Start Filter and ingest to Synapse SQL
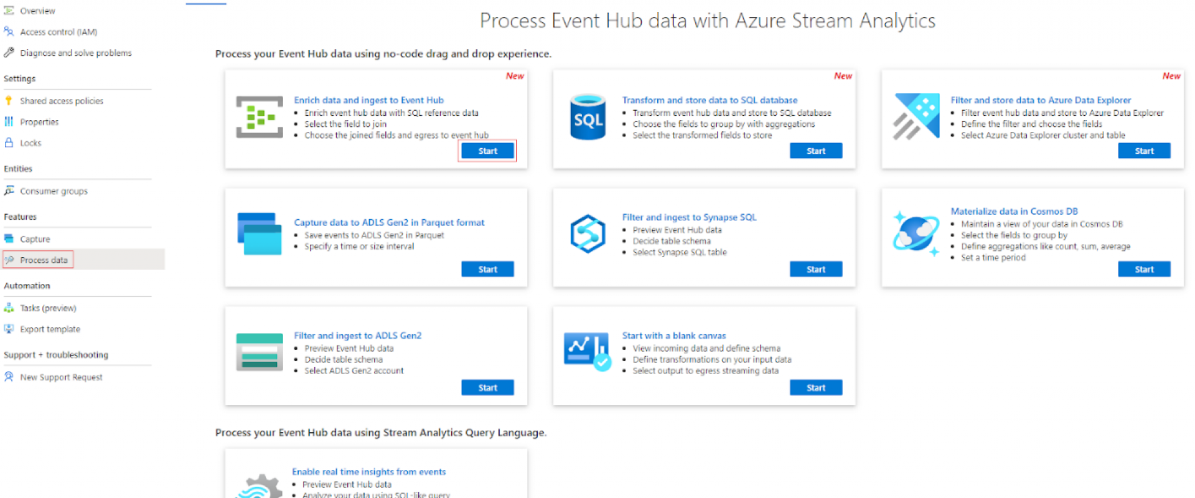Image resolution: width=1195 pixels, height=498 pixels. pos(816,269)
